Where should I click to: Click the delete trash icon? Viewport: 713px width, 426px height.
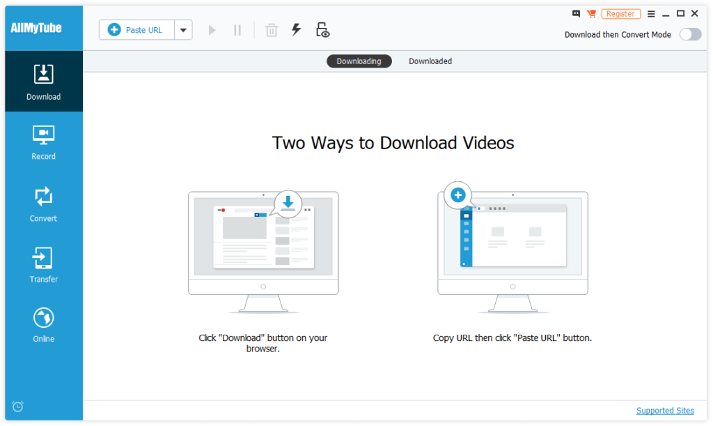pos(271,29)
